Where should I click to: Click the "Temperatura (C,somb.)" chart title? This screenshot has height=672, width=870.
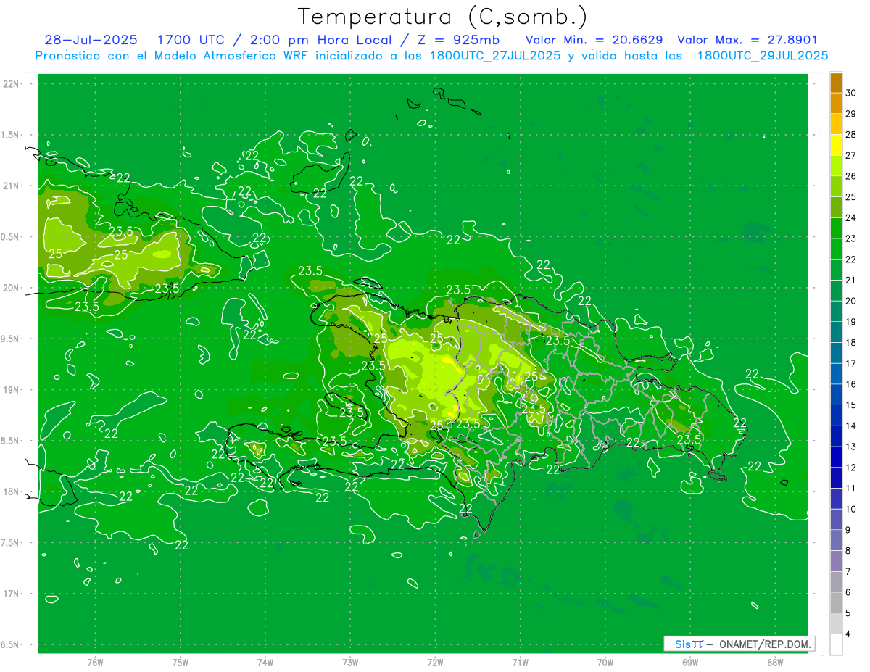pos(443,17)
